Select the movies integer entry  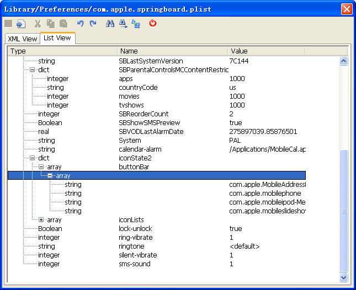[x=157, y=96]
